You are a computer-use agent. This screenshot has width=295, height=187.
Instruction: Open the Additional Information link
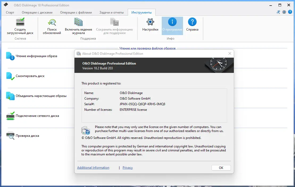[93, 168]
